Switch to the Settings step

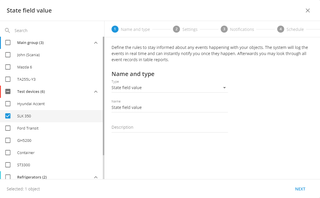[190, 29]
